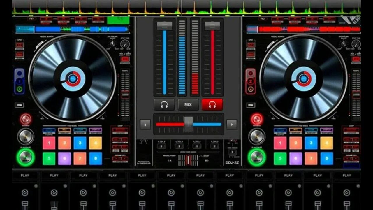373x210 pixels.
Task: Toggle upper Grid button on left deck
Action: [20, 45]
